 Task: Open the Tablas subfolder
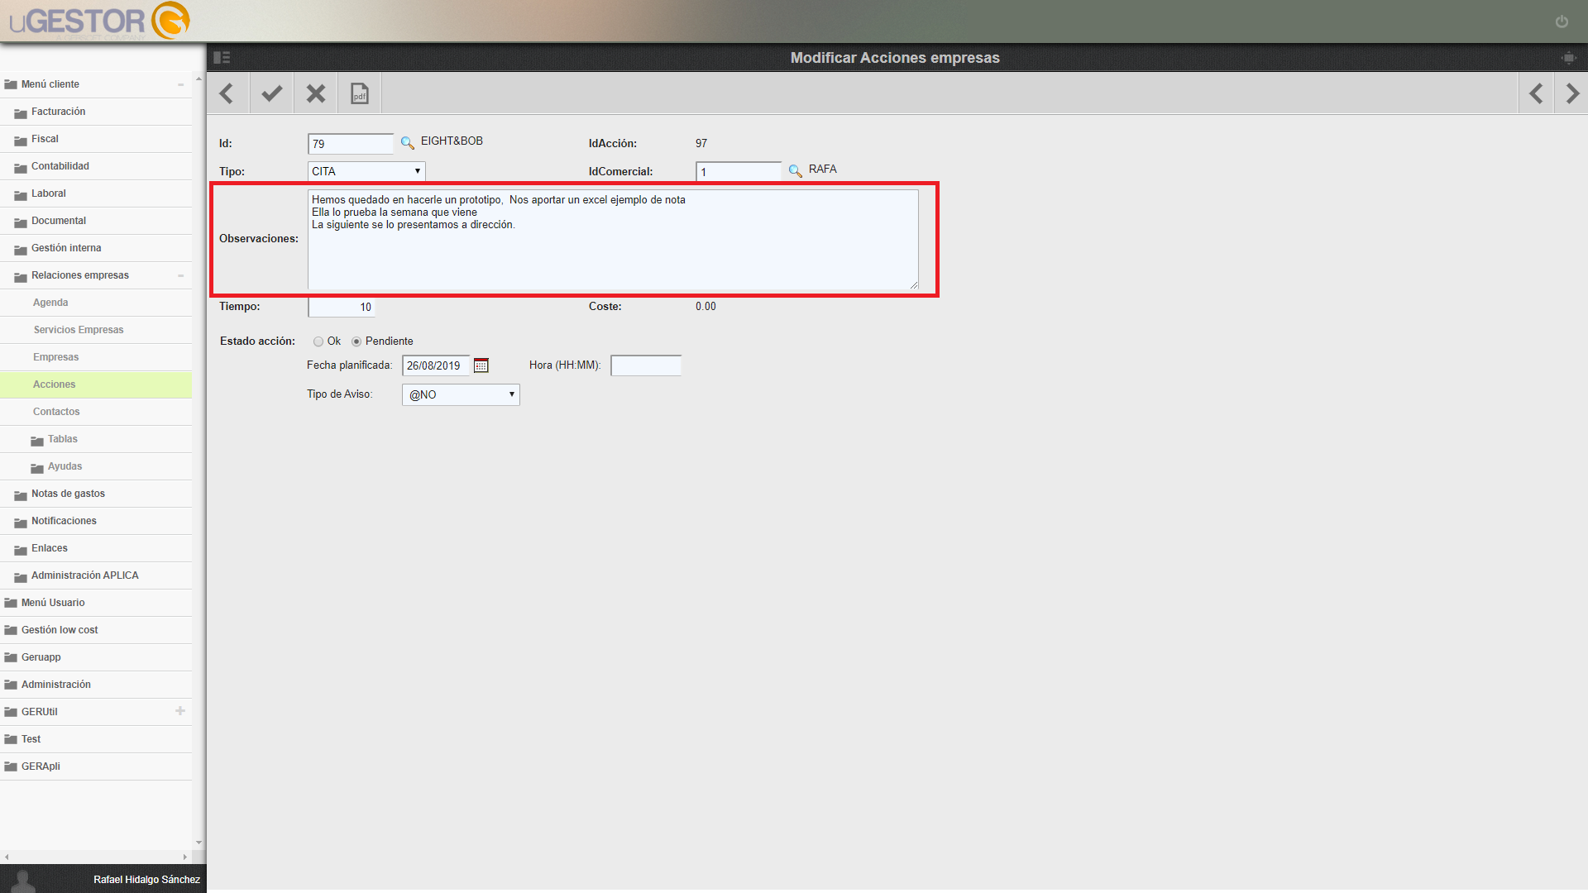coord(62,439)
